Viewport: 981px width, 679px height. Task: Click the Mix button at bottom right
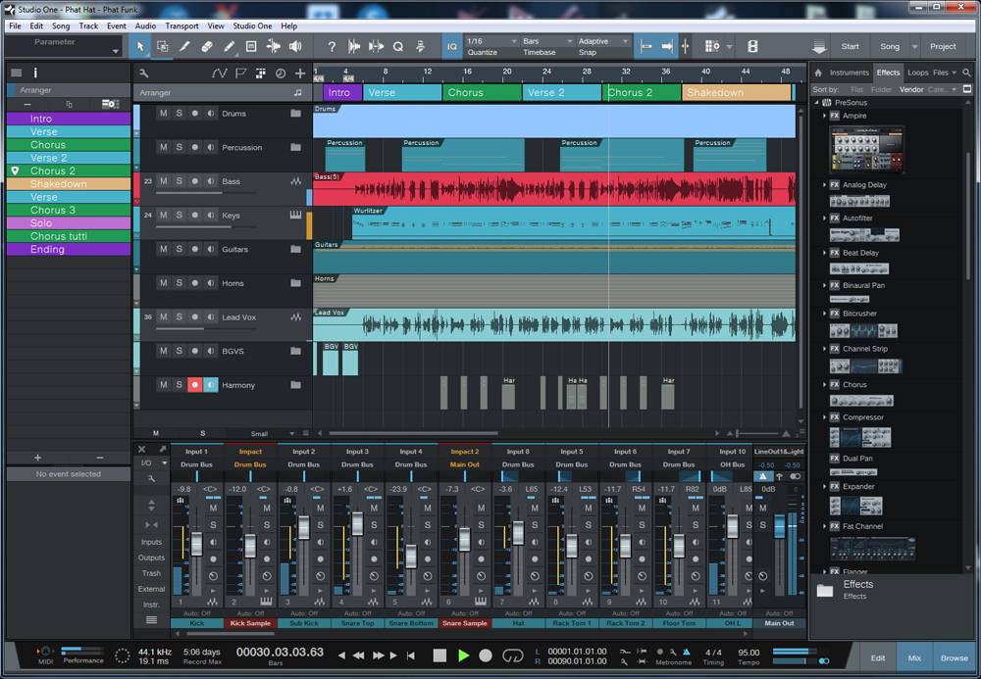point(914,657)
